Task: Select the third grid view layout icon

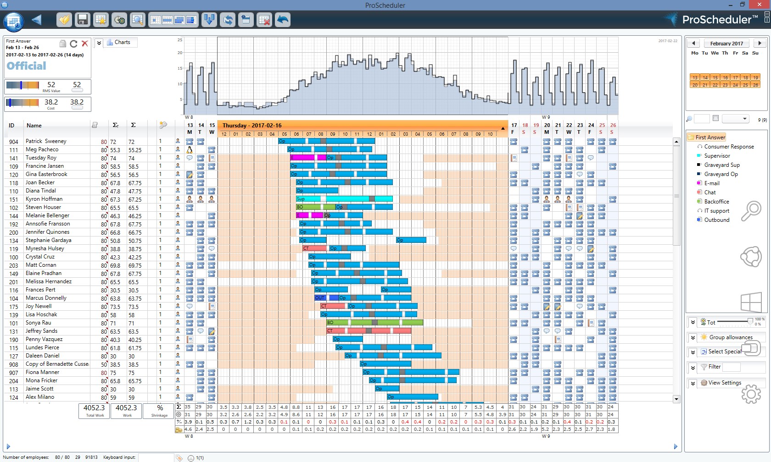Action: [x=179, y=20]
